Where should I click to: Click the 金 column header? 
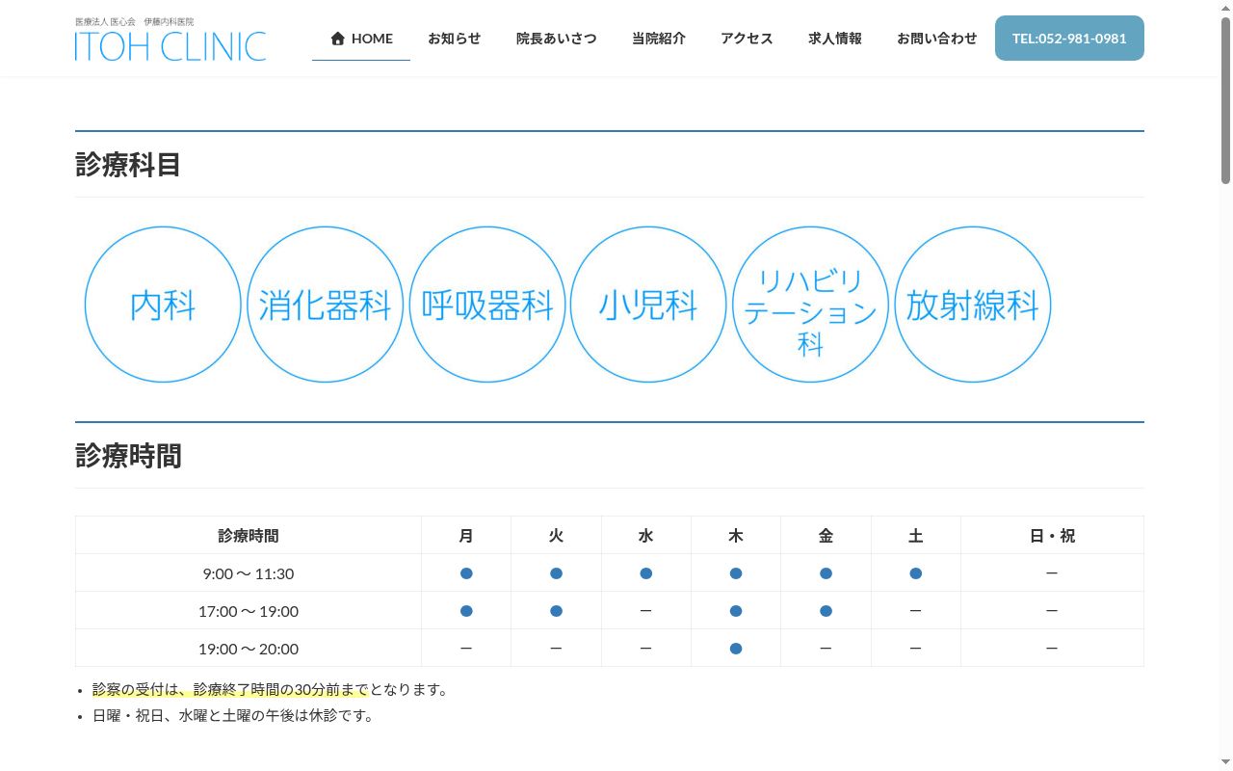(x=826, y=536)
